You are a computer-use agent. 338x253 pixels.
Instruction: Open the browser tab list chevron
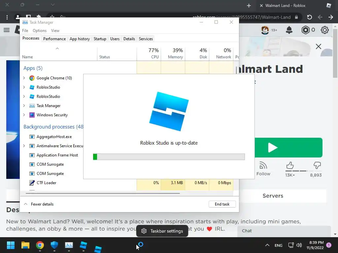(x=53, y=5)
